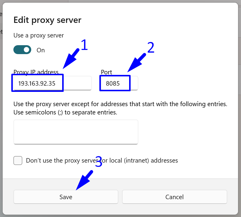Click the blue arrow pointing to Port field

tap(136, 63)
